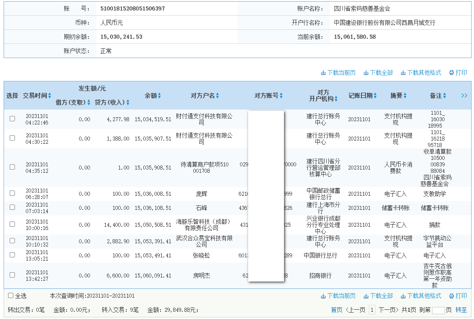Sort by 对方户名 column arrows

pyautogui.click(x=217, y=96)
